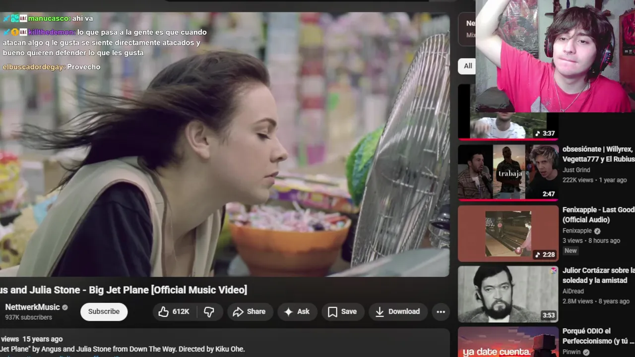Select the All filter chip
Image resolution: width=635 pixels, height=357 pixels.
click(468, 66)
